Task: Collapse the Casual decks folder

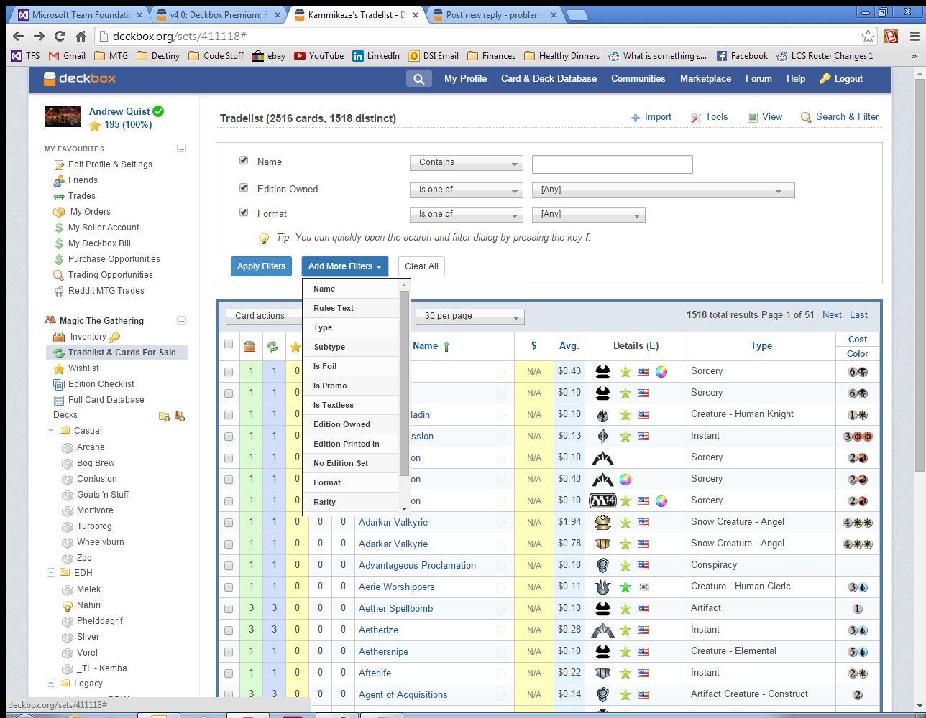Action: pos(51,431)
